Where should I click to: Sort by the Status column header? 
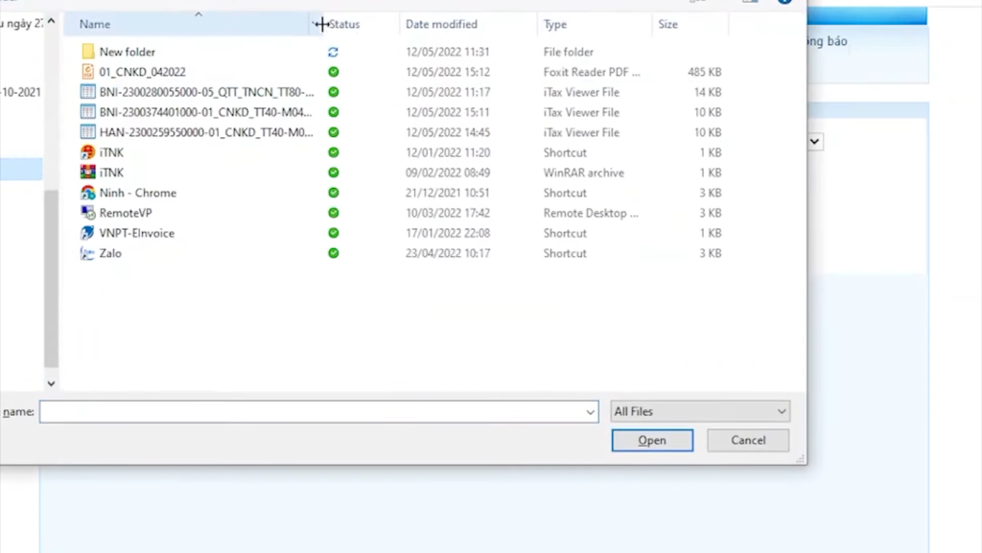click(344, 24)
